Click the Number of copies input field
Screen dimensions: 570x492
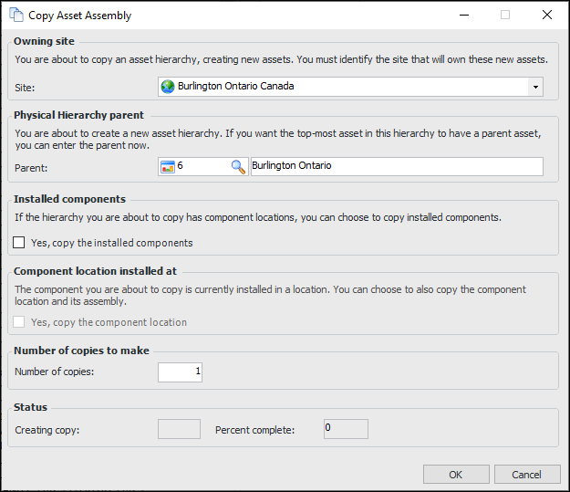[180, 372]
